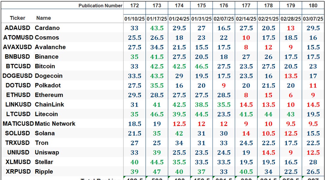
Task: Select Stellar's 28 value on 03/07/25
Action: click(x=313, y=162)
